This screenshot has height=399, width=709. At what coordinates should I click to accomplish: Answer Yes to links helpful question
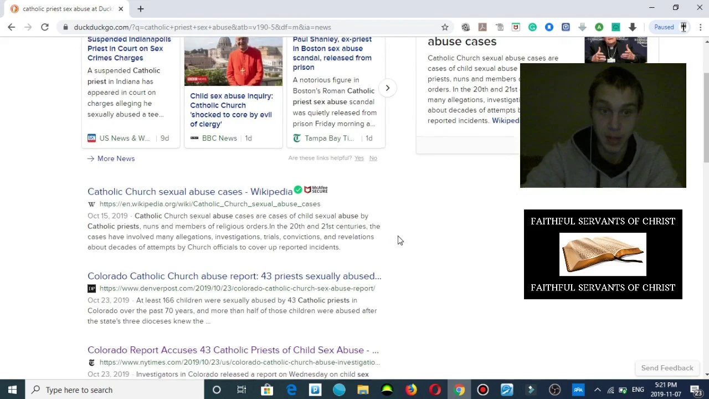[x=359, y=158]
